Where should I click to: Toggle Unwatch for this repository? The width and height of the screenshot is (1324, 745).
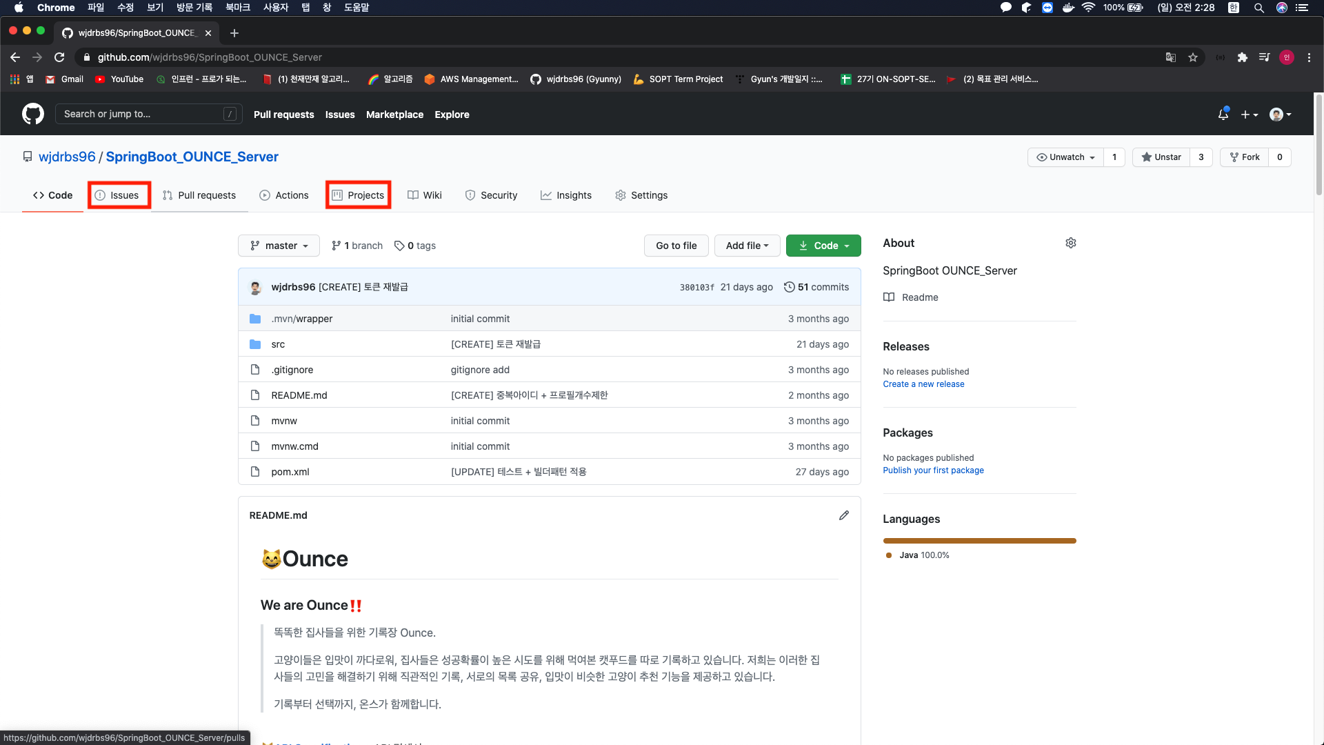[x=1065, y=157]
